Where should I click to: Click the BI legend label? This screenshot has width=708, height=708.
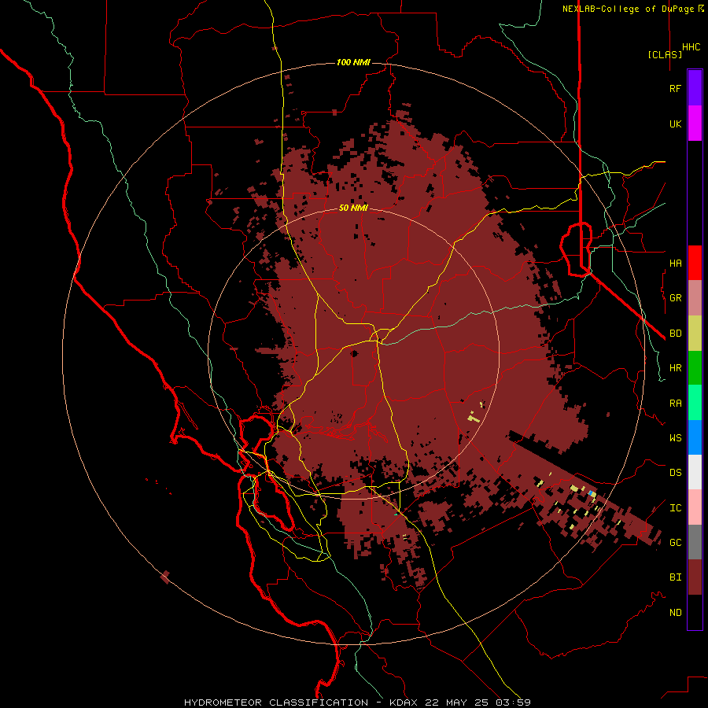coord(675,577)
